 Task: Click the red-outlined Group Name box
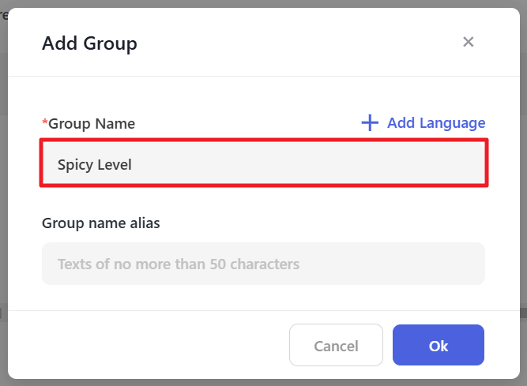point(264,163)
